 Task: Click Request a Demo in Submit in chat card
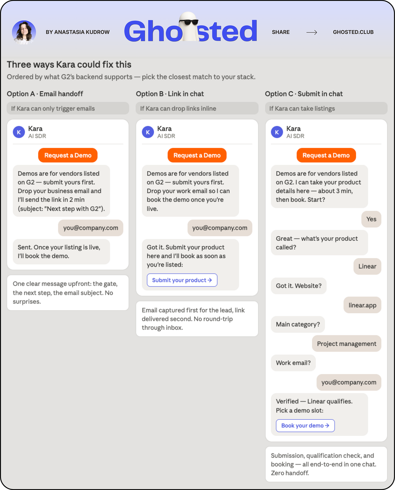(326, 155)
